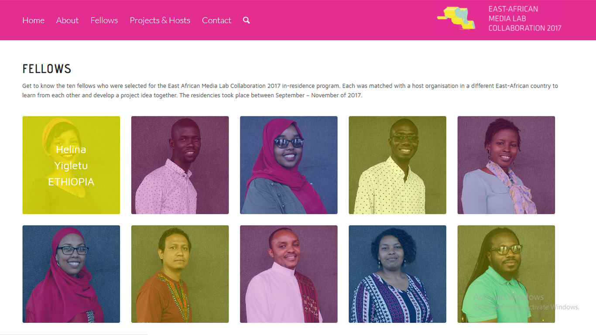
Task: Select woman with floral scarf portrait
Action: (x=506, y=165)
